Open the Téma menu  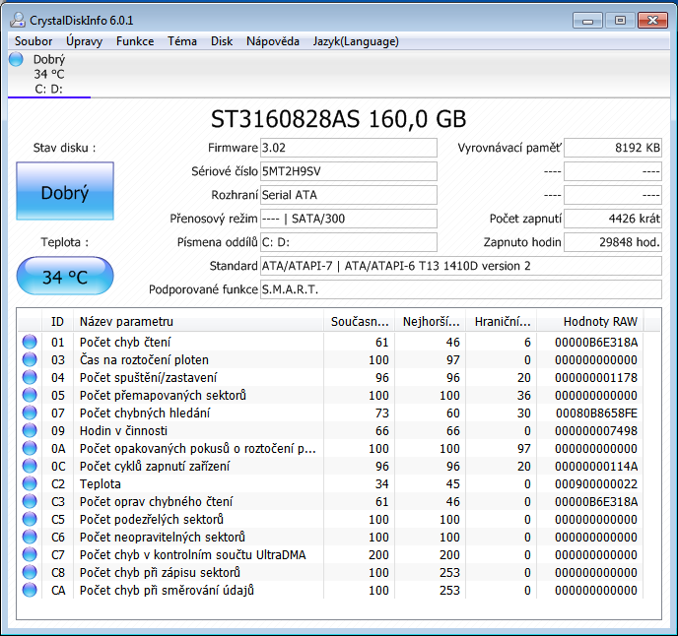point(182,41)
